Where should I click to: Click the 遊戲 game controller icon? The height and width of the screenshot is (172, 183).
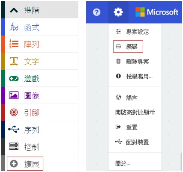pyautogui.click(x=14, y=78)
